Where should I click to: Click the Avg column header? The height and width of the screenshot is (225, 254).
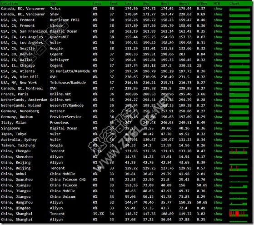(x=146, y=4)
